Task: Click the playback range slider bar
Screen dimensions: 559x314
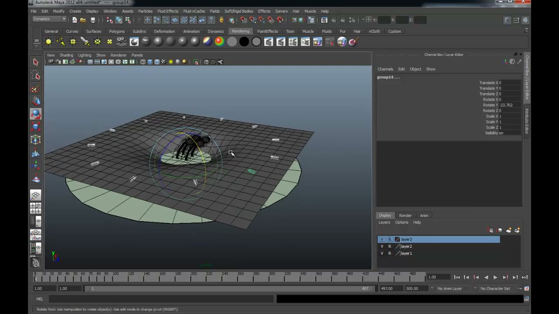Action: tap(230, 288)
